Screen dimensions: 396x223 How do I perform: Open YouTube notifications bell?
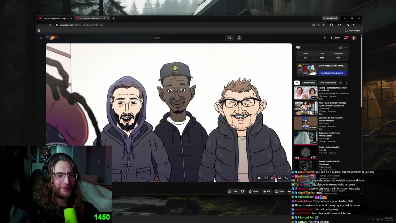pyautogui.click(x=346, y=38)
